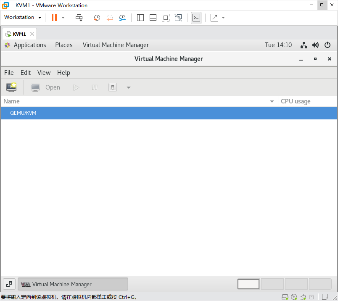Open the Edit menu

coord(26,73)
